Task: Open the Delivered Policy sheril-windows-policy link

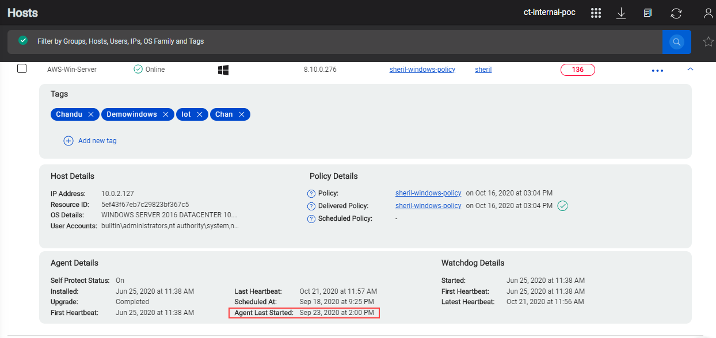Action: click(x=428, y=206)
